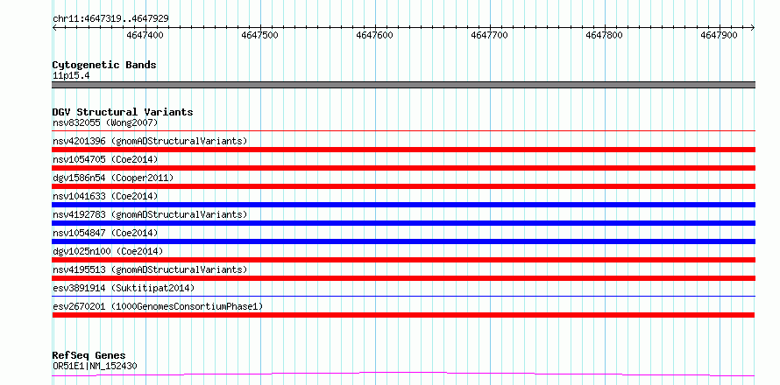Click the thin blue line under esv3891914
The height and width of the screenshot is (385, 780).
(x=403, y=297)
